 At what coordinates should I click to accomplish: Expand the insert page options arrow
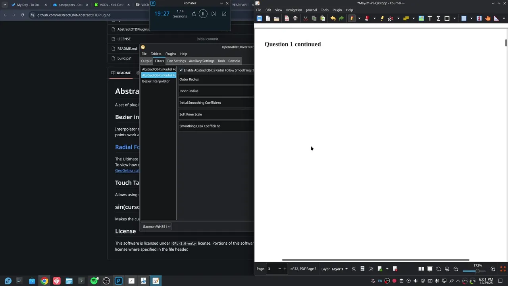387,269
